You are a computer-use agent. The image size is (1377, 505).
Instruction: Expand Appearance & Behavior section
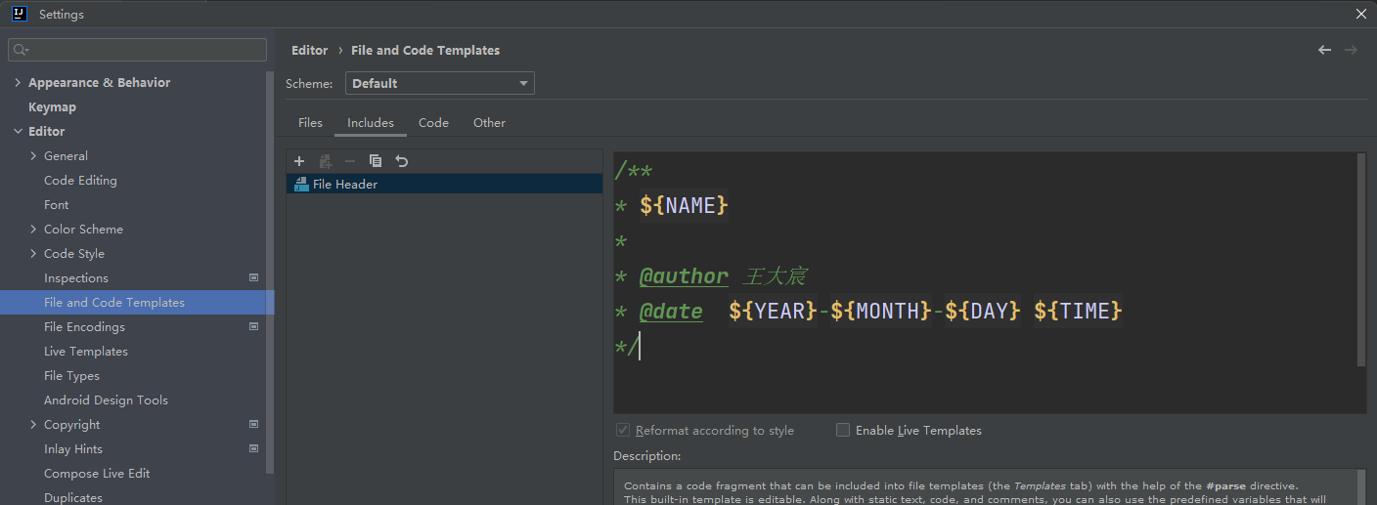tap(18, 83)
